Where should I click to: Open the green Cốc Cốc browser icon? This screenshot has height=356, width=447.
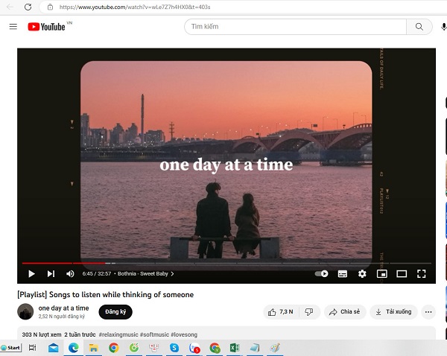point(134,348)
